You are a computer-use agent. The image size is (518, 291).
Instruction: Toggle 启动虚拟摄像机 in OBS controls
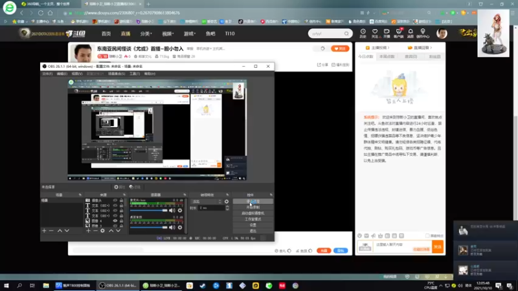tap(253, 213)
